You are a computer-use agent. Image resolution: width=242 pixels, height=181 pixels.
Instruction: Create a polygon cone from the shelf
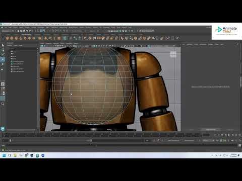pyautogui.click(x=21, y=38)
